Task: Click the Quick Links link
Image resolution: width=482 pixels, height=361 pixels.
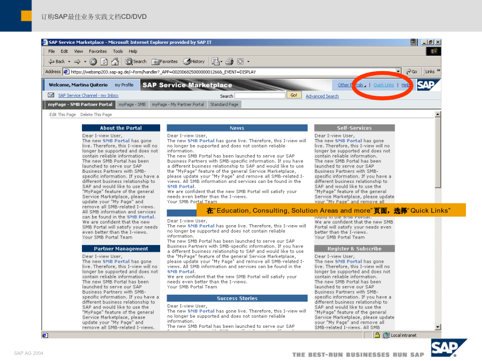Action: tap(383, 85)
